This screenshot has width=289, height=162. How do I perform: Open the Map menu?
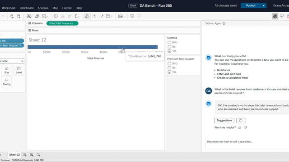pos(55,8)
